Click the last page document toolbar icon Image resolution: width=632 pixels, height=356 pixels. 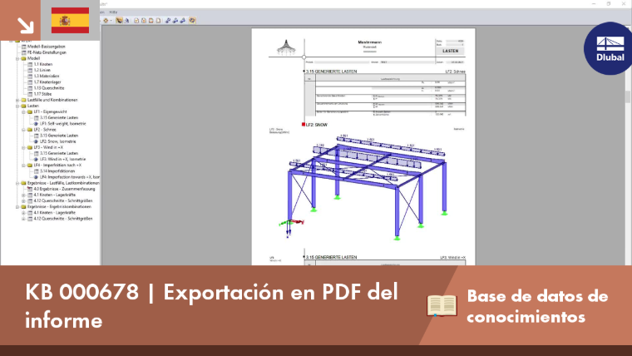tap(158, 20)
